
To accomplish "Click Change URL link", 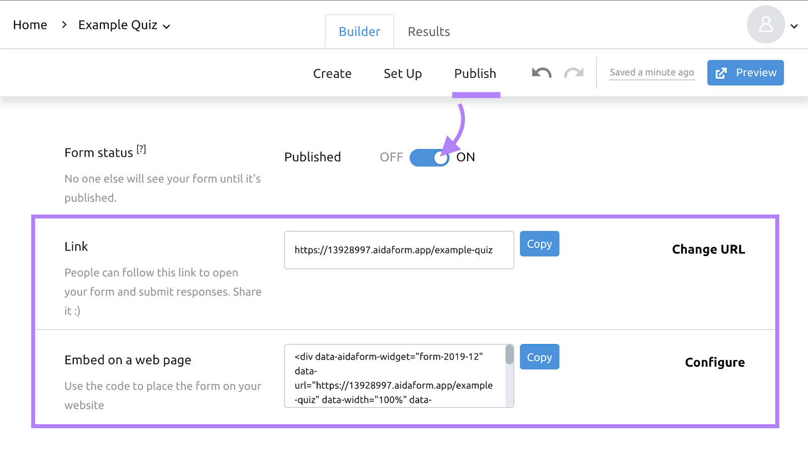I will (x=708, y=250).
